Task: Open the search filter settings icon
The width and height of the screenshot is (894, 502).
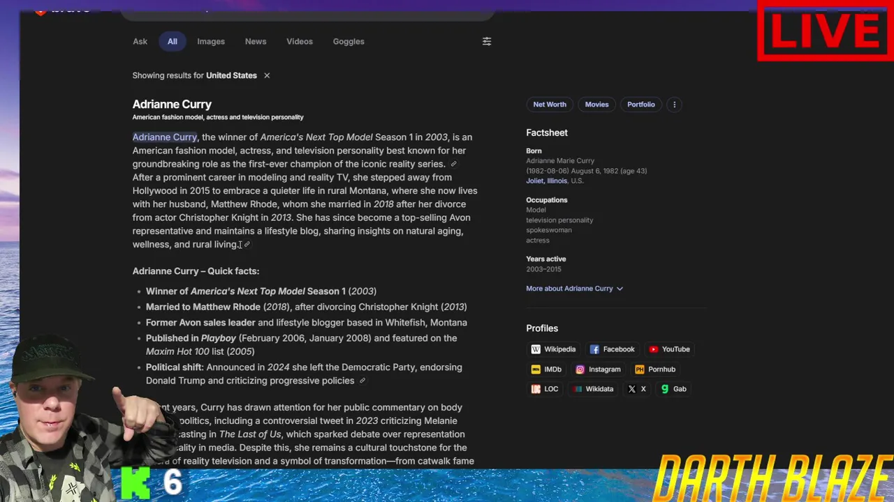Action: pyautogui.click(x=487, y=41)
